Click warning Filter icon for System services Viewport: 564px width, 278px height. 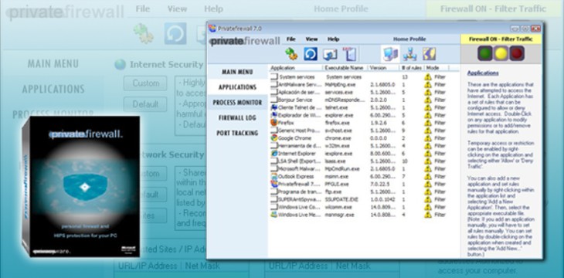click(x=428, y=77)
